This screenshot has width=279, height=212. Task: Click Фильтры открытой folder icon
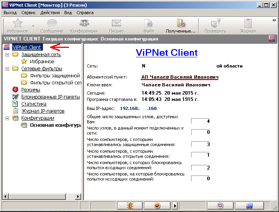pyautogui.click(x=24, y=82)
